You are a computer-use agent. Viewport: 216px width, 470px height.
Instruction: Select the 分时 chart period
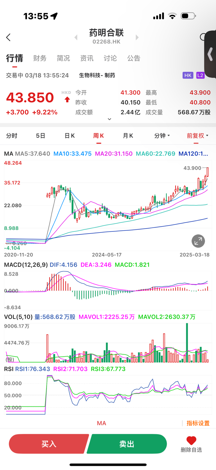pos(12,136)
